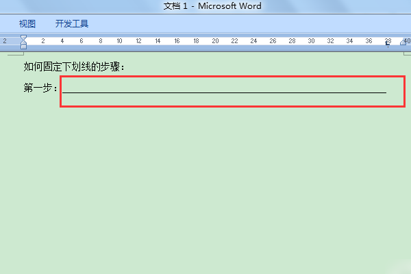Click empty document area below the underline

pyautogui.click(x=206, y=189)
